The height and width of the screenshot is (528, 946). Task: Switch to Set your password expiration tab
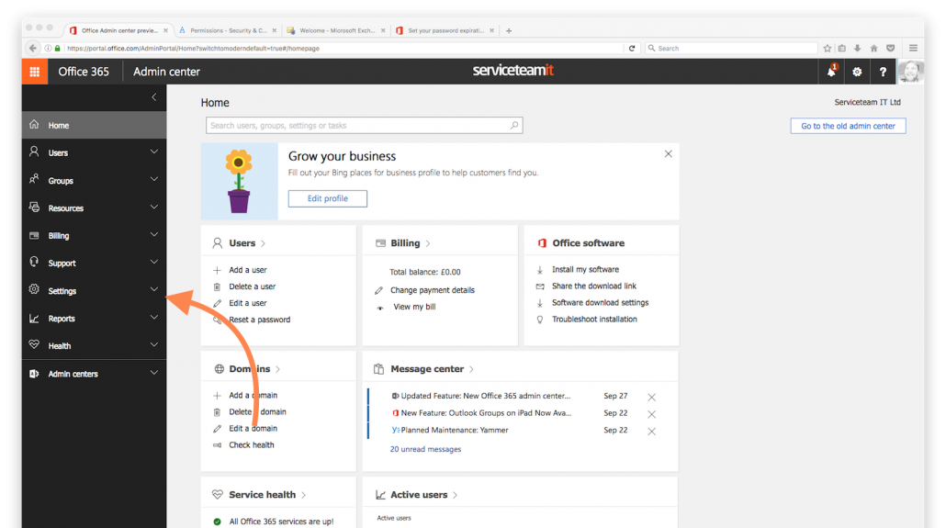445,30
